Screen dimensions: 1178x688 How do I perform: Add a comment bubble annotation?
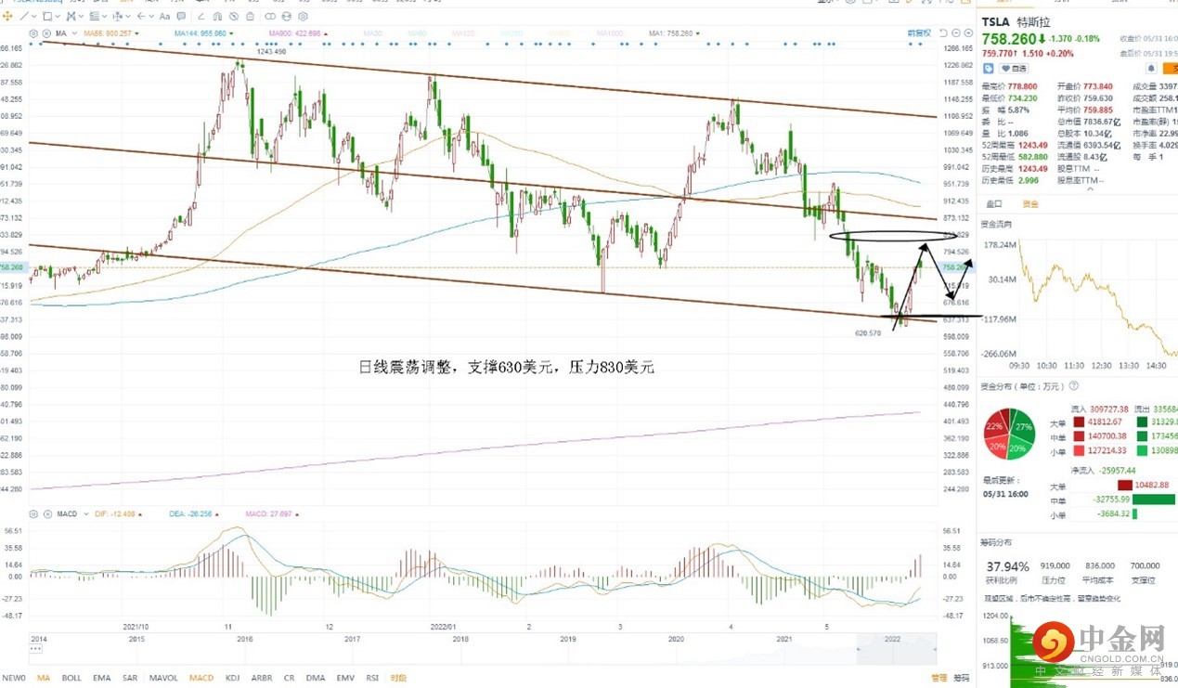(x=181, y=16)
